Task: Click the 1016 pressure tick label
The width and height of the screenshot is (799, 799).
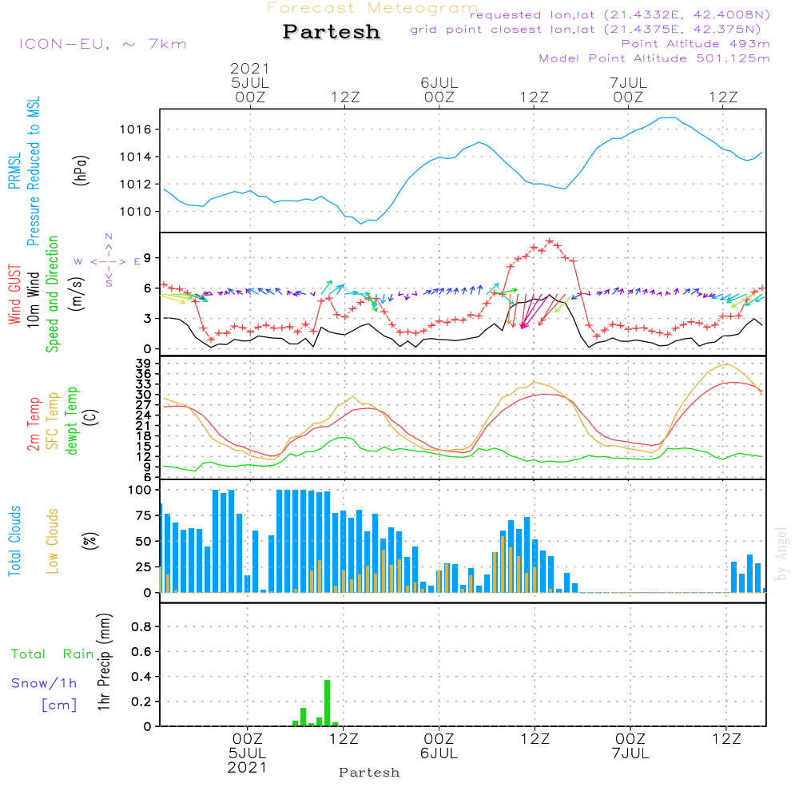Action: pyautogui.click(x=136, y=129)
